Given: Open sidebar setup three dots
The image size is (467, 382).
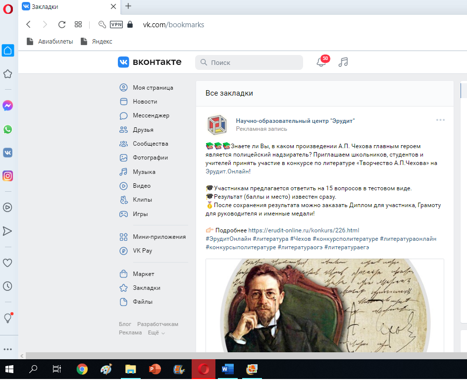Looking at the screenshot, I should 8,349.
